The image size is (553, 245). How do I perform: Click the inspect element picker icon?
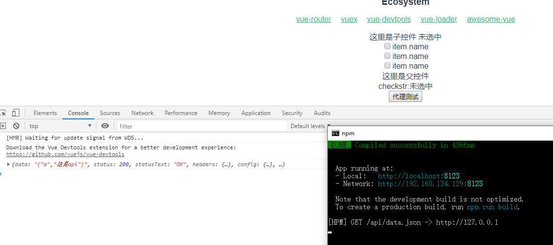pos(3,113)
